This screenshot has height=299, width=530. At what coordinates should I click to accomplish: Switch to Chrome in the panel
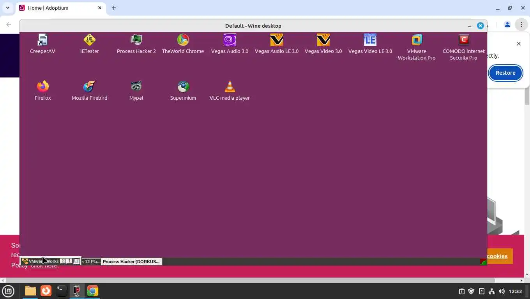[93, 291]
